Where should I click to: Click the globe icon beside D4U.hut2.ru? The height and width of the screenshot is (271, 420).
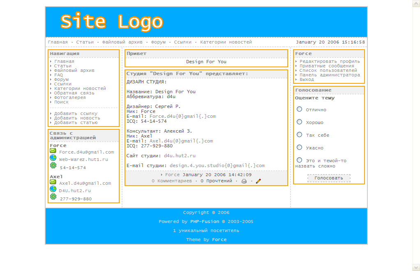[53, 189]
